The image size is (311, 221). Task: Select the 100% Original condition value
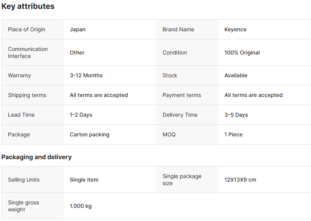coord(242,53)
